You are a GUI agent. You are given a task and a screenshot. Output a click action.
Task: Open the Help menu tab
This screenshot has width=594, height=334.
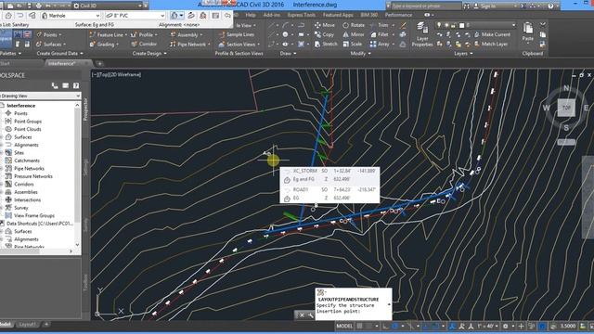[251, 15]
